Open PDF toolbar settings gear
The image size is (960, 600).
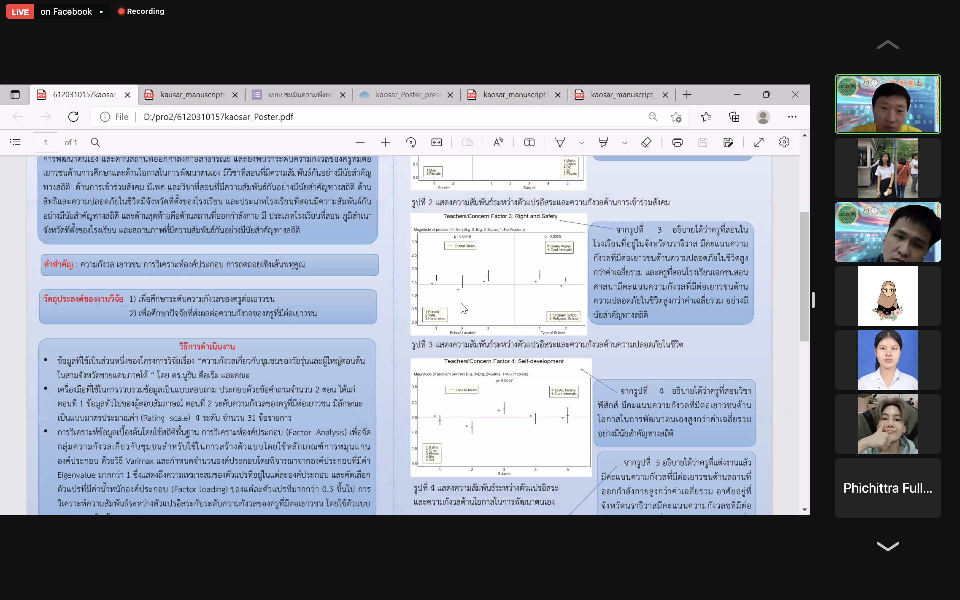pos(784,142)
